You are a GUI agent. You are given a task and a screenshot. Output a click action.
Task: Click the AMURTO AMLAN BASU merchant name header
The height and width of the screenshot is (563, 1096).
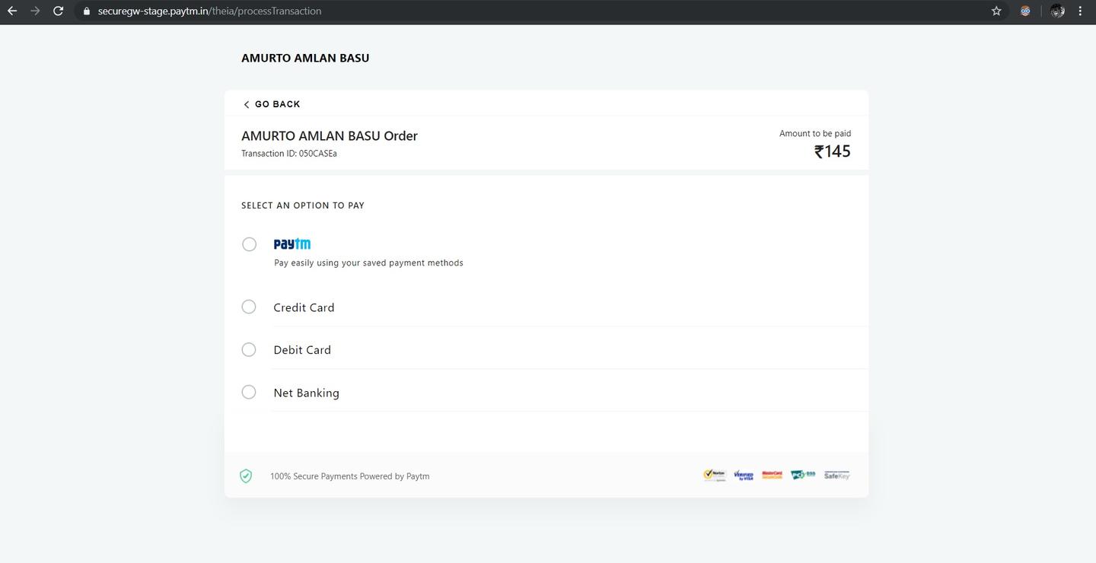point(305,58)
